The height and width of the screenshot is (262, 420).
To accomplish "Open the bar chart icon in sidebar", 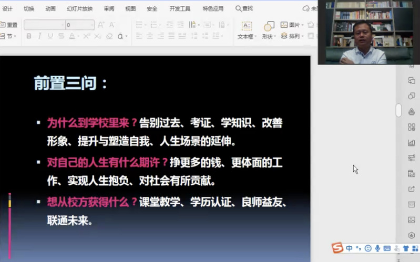I will tap(412, 142).
